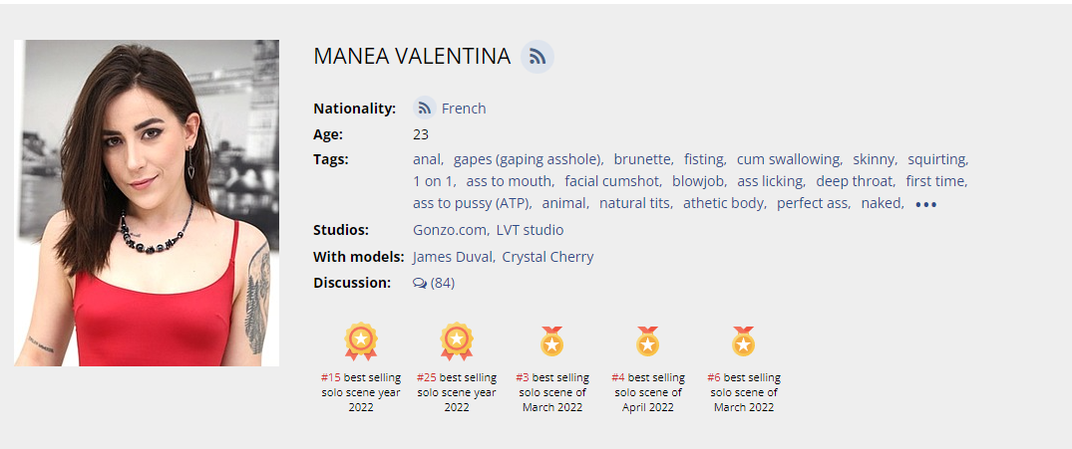Open the Gonzo.com studio link
Screen dimensions: 1072x449
450,230
